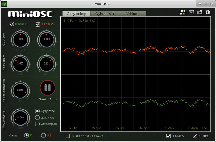Take a screenshot with the camera icon
The width and height of the screenshot is (216, 142).
pyautogui.click(x=199, y=12)
